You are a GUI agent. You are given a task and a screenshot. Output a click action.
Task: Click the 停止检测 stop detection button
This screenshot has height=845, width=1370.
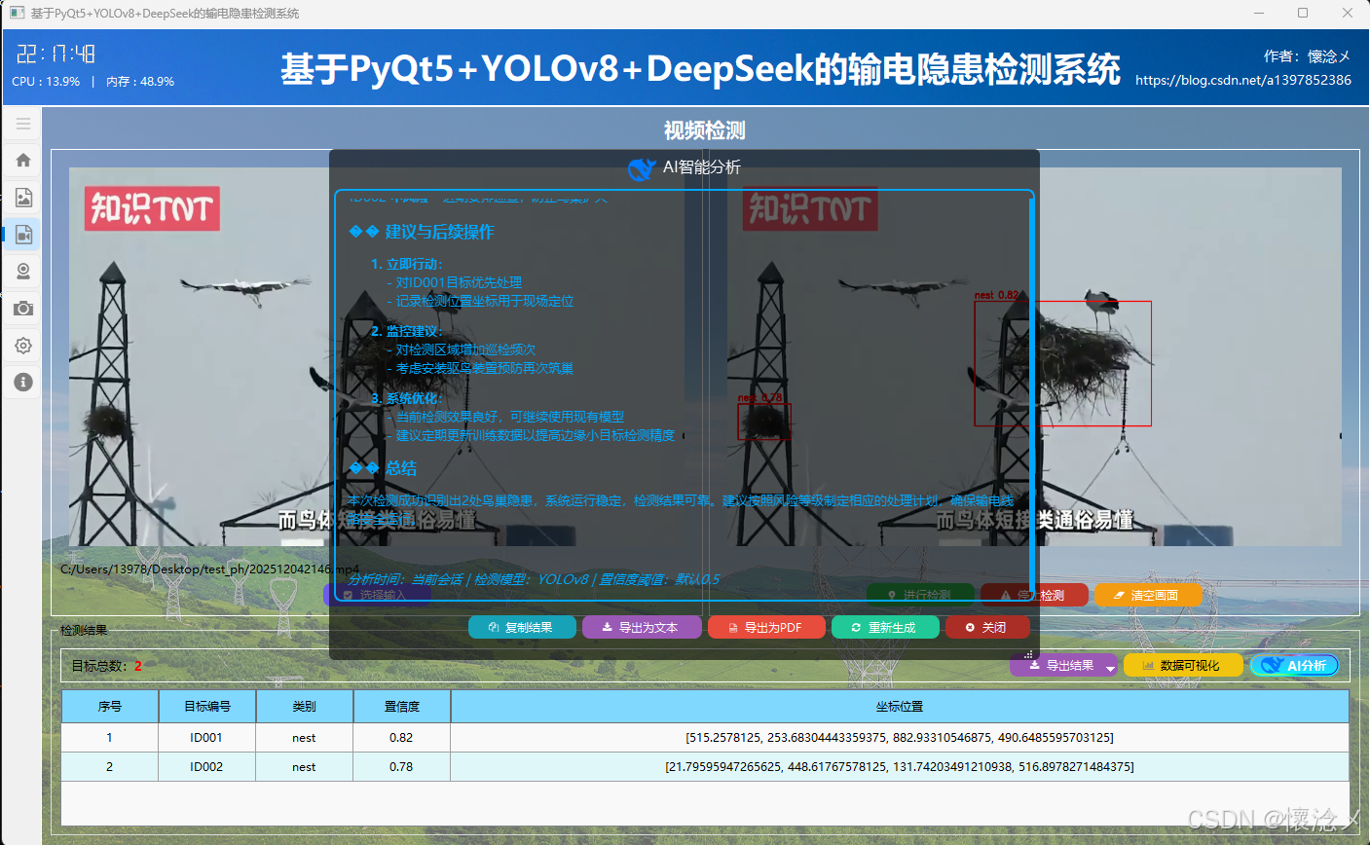pyautogui.click(x=1034, y=595)
